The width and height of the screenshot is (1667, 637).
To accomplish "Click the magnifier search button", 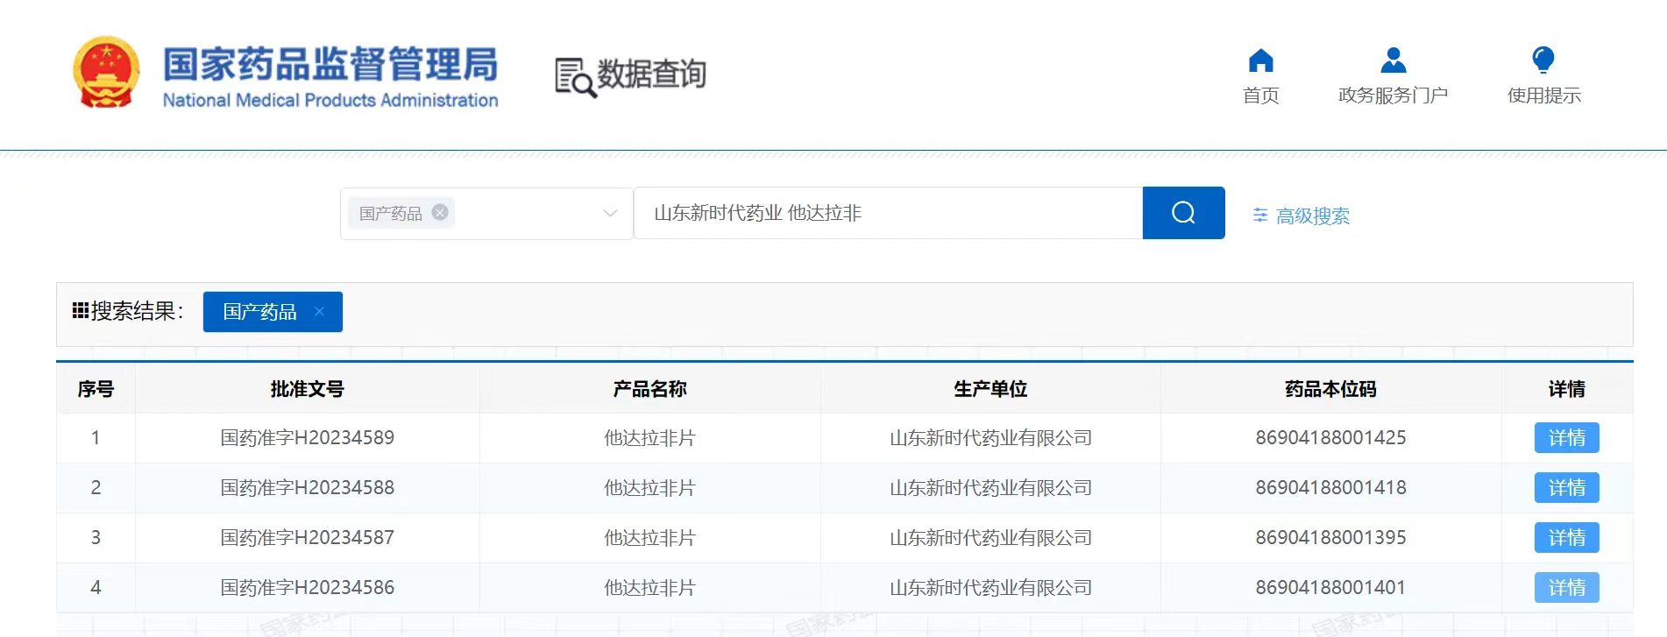I will (1183, 213).
